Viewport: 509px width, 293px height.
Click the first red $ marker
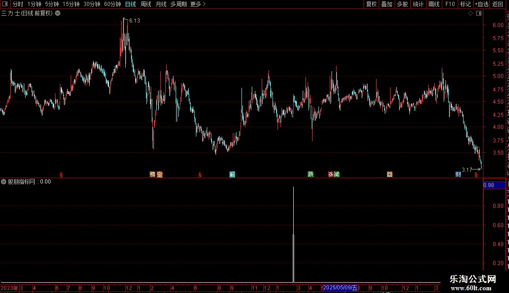(x=61, y=175)
